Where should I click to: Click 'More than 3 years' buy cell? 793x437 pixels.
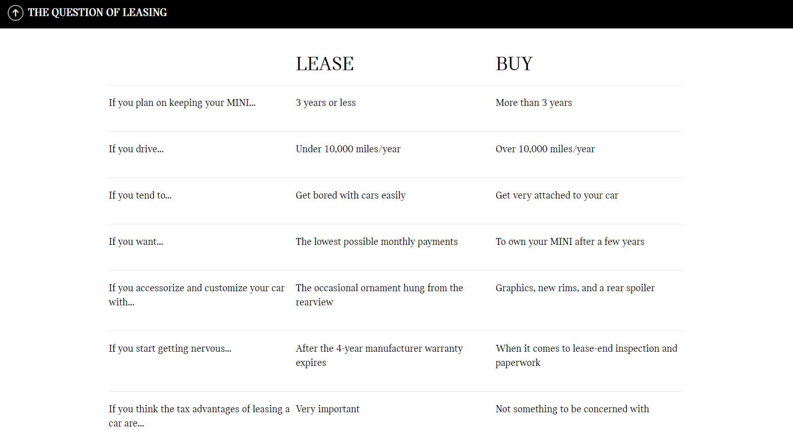click(x=534, y=103)
